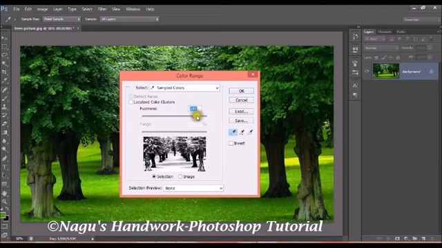Select the Crop tool
Image resolution: width=442 pixels, height=248 pixels.
pos(5,72)
